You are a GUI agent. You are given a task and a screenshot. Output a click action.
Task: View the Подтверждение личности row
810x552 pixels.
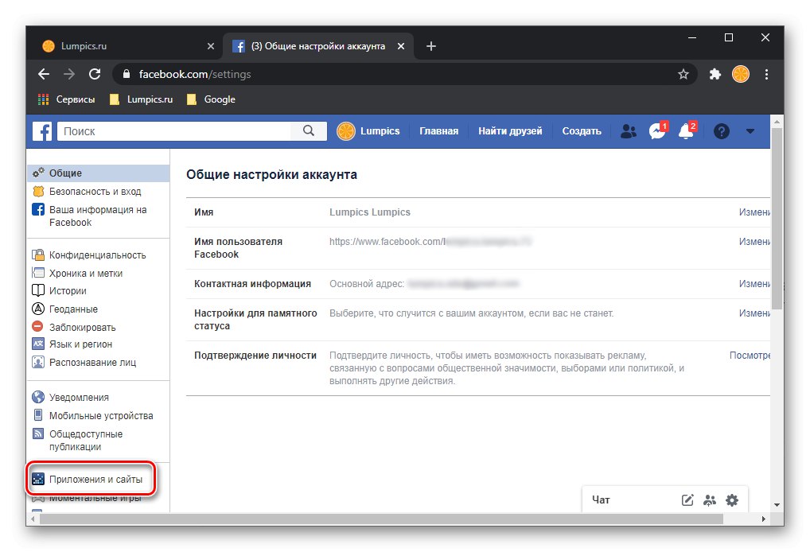tap(750, 356)
